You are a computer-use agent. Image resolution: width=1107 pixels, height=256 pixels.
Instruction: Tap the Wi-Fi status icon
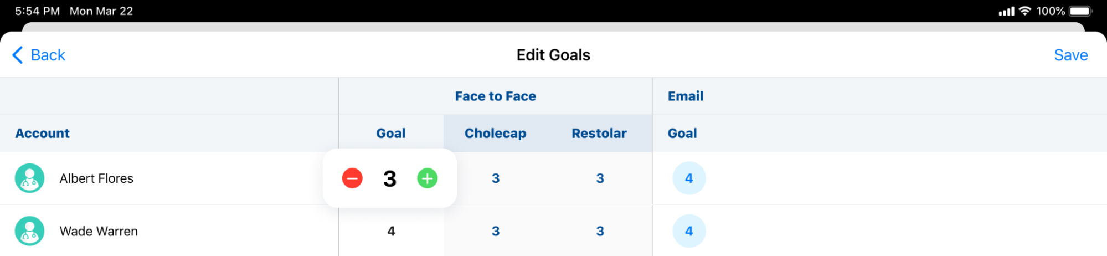pyautogui.click(x=1025, y=11)
